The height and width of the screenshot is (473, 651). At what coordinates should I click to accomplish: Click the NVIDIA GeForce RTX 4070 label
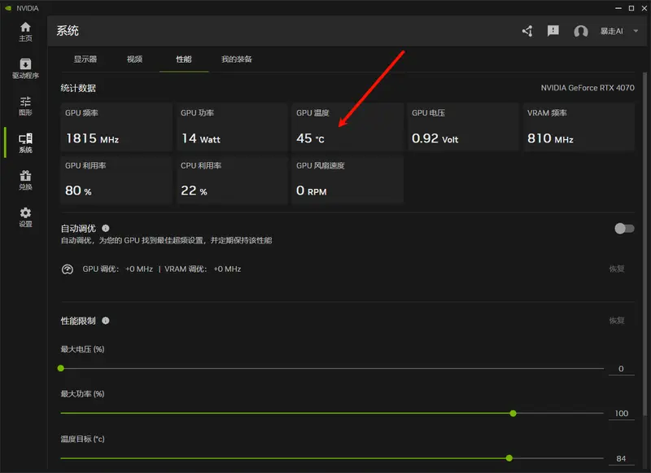[x=588, y=88]
